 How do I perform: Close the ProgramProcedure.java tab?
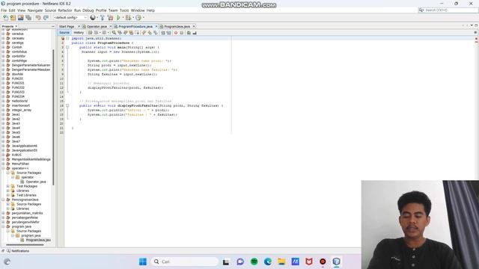point(156,27)
